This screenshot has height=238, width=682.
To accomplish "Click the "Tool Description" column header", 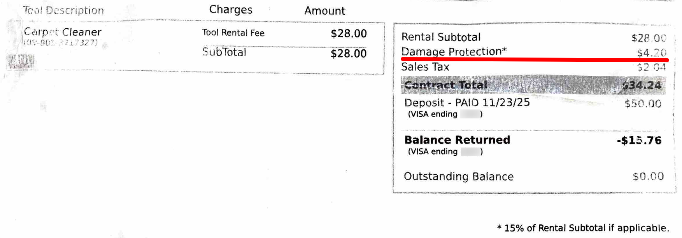I will (x=63, y=10).
